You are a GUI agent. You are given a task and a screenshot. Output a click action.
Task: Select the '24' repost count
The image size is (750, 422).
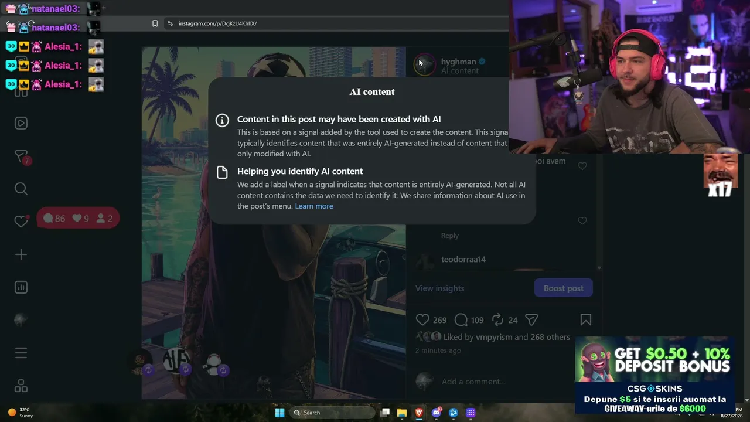(x=513, y=320)
